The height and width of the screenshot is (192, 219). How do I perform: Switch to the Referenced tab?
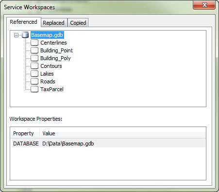point(24,22)
